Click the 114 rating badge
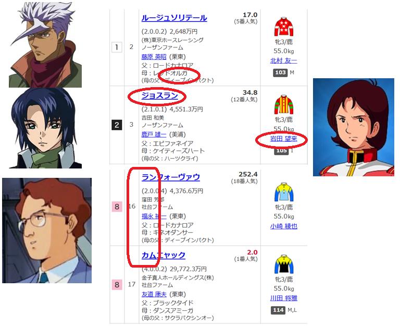The height and width of the screenshot is (326, 400). pyautogui.click(x=278, y=310)
